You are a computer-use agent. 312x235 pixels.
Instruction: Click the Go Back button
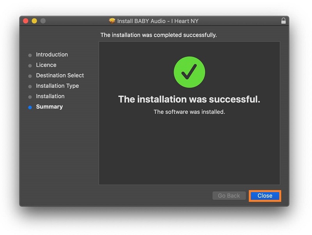(229, 196)
